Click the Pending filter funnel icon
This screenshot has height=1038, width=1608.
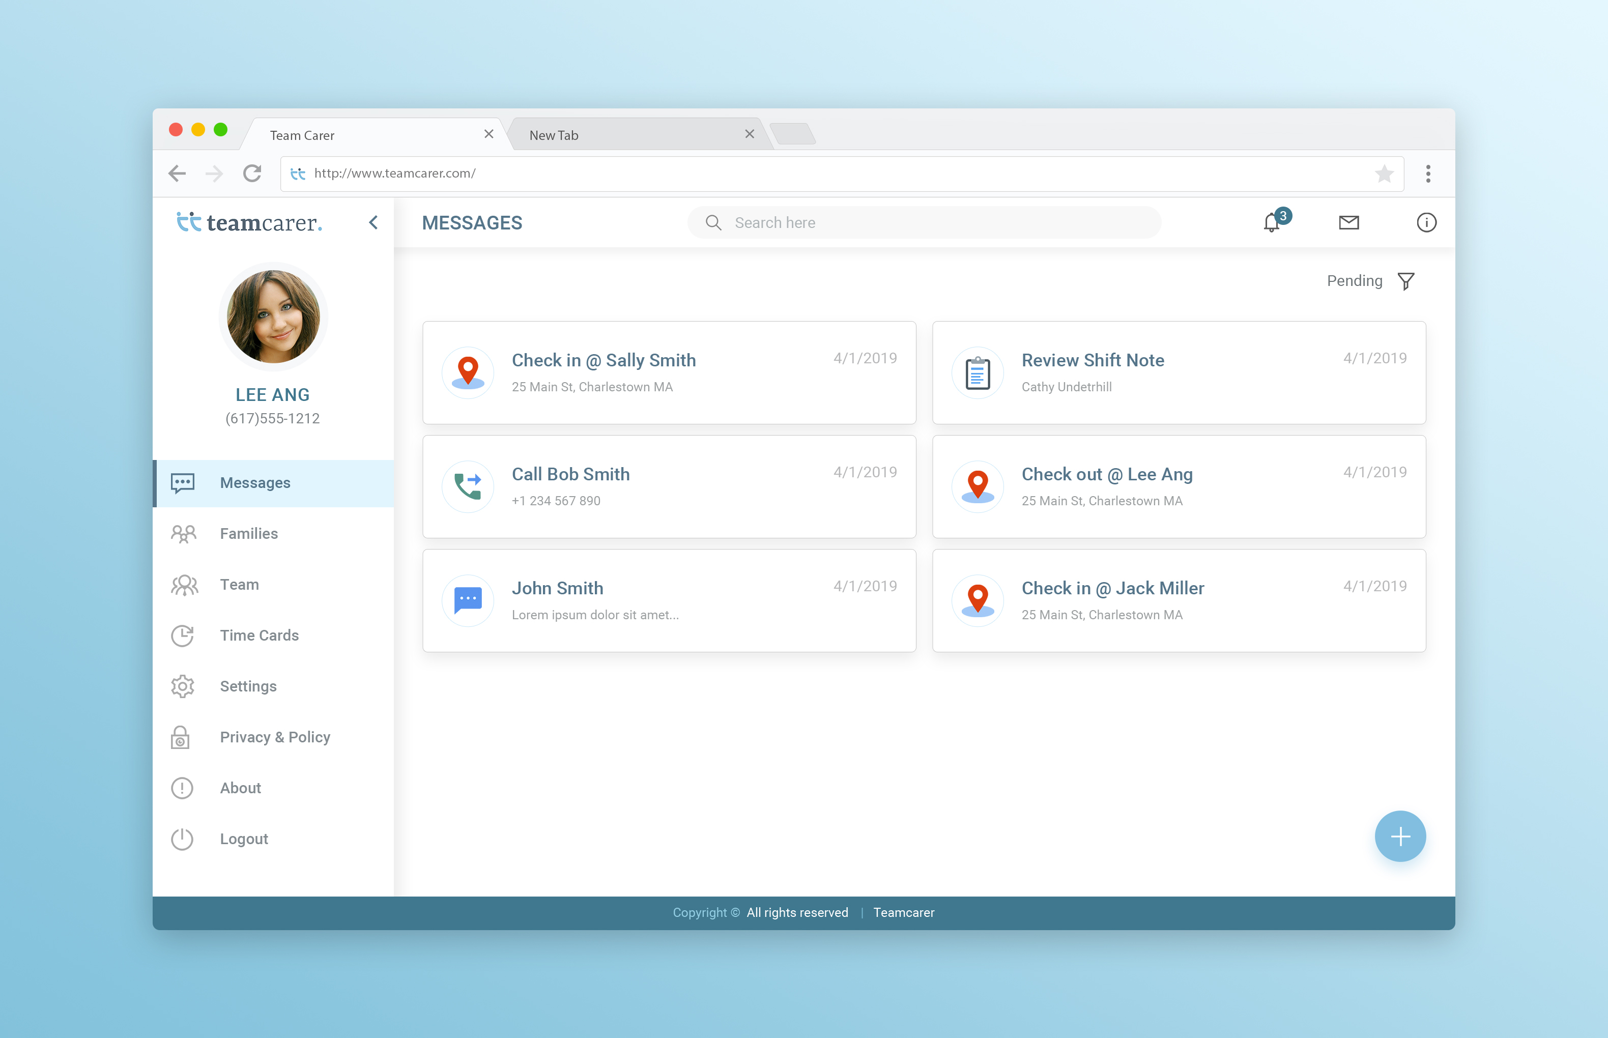tap(1406, 281)
